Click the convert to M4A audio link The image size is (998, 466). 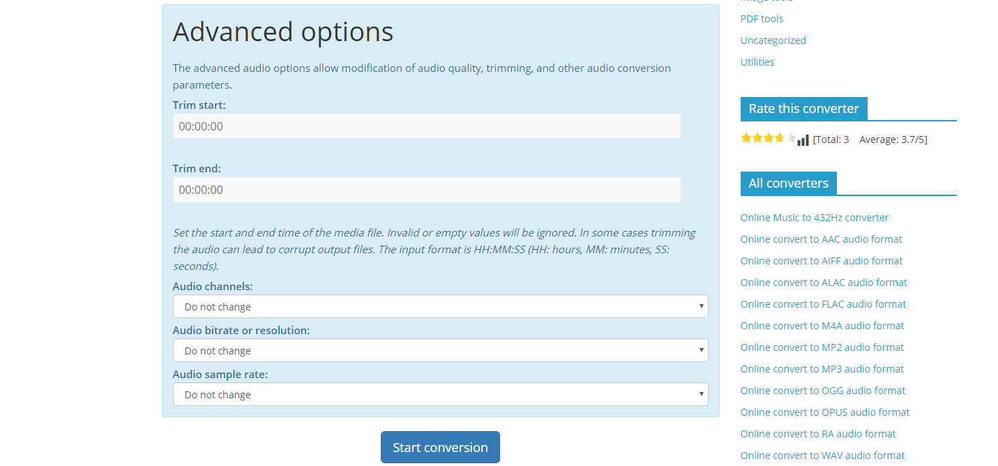pyautogui.click(x=822, y=326)
